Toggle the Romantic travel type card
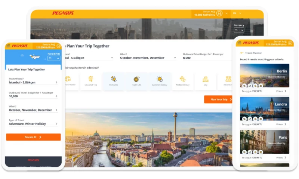The height and width of the screenshot is (179, 299). pos(114,81)
